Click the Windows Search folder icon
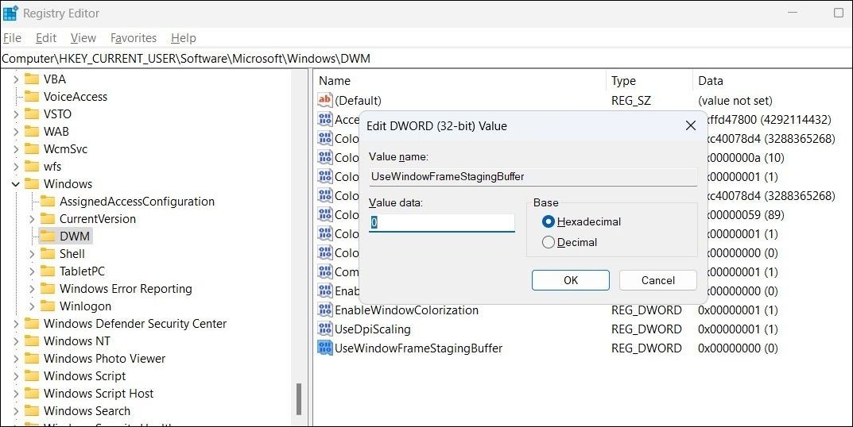The image size is (853, 427). click(x=32, y=410)
